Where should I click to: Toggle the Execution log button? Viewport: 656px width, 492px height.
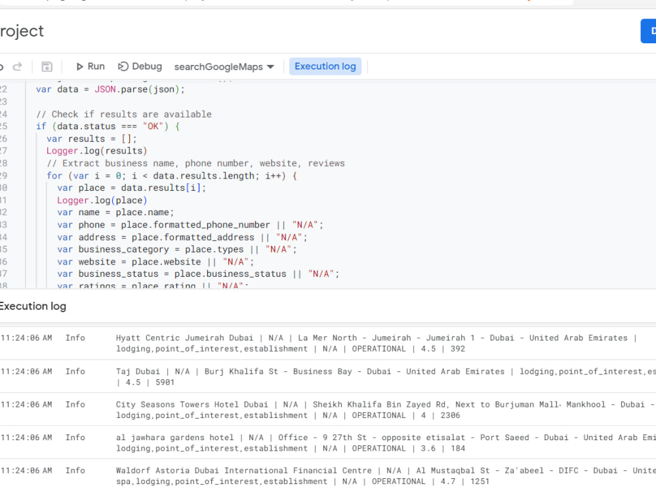325,66
